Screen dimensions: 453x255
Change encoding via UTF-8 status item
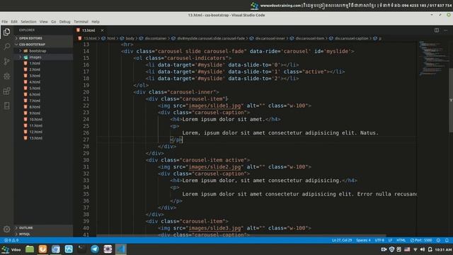tap(379, 240)
